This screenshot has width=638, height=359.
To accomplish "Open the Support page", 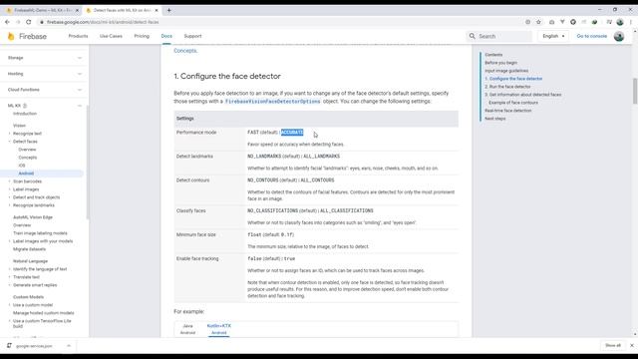I will click(192, 36).
